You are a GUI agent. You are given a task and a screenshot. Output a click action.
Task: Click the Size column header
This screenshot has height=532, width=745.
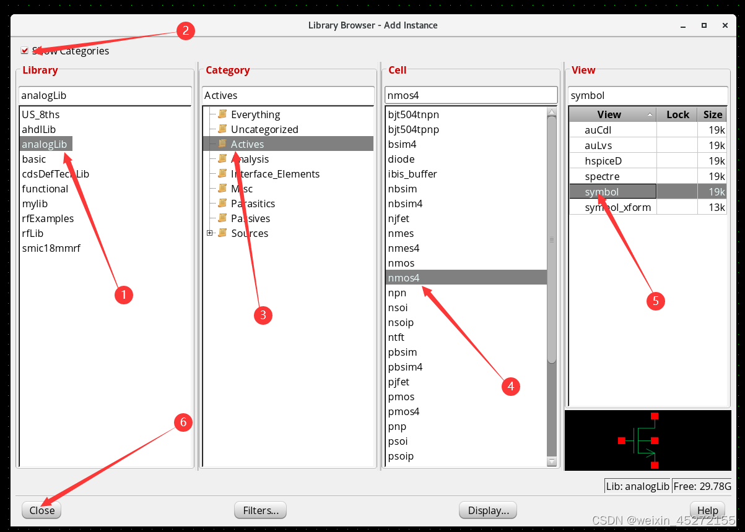point(712,114)
